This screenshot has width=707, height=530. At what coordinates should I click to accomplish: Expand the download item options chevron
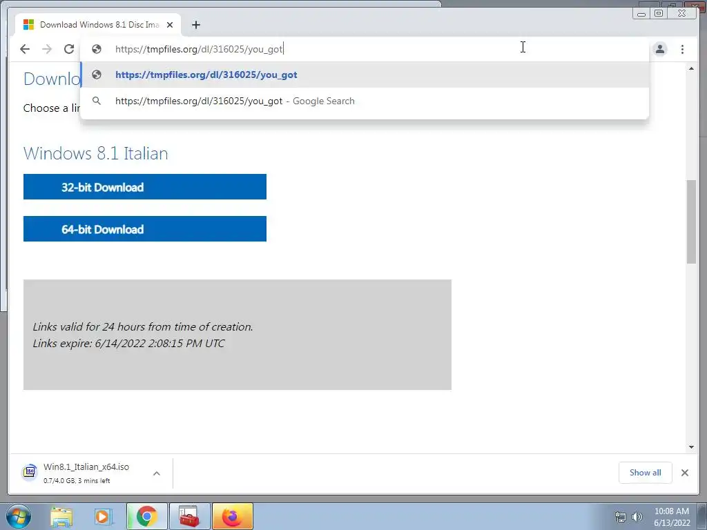(x=157, y=473)
